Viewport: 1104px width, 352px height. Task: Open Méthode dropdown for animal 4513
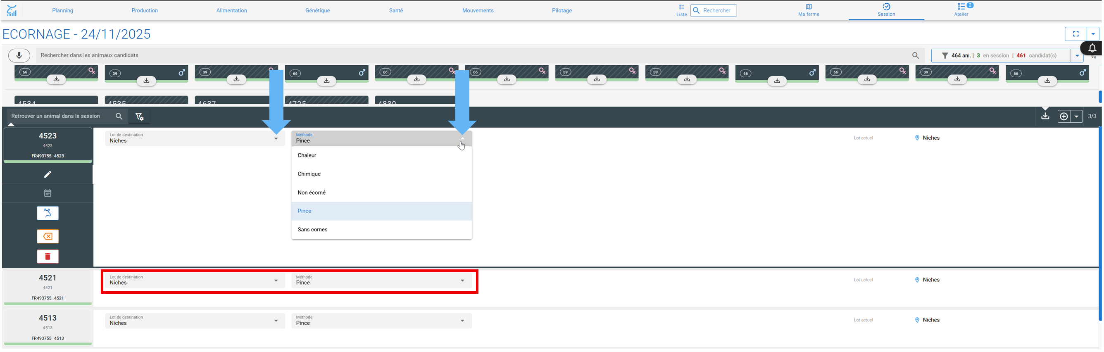coord(381,320)
